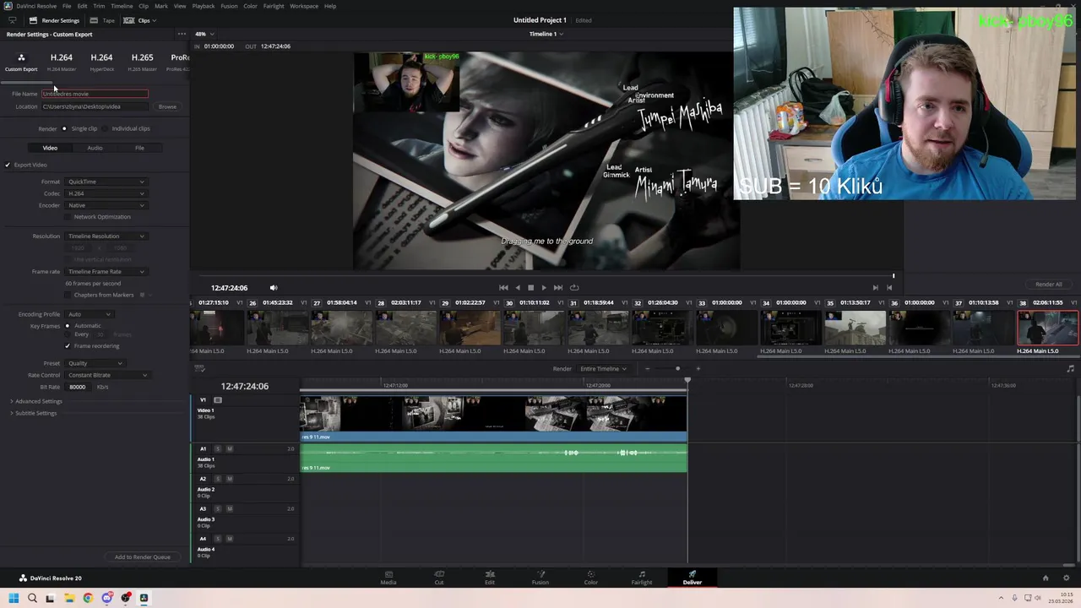
Task: Click the viewer volume speaker icon
Action: (273, 287)
